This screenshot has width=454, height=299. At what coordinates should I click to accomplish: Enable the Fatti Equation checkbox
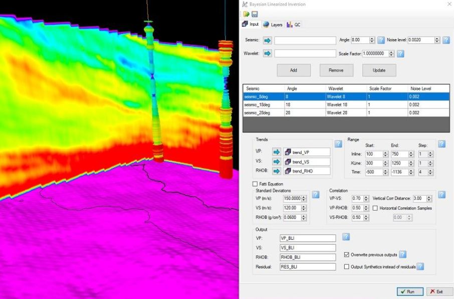tap(256, 184)
